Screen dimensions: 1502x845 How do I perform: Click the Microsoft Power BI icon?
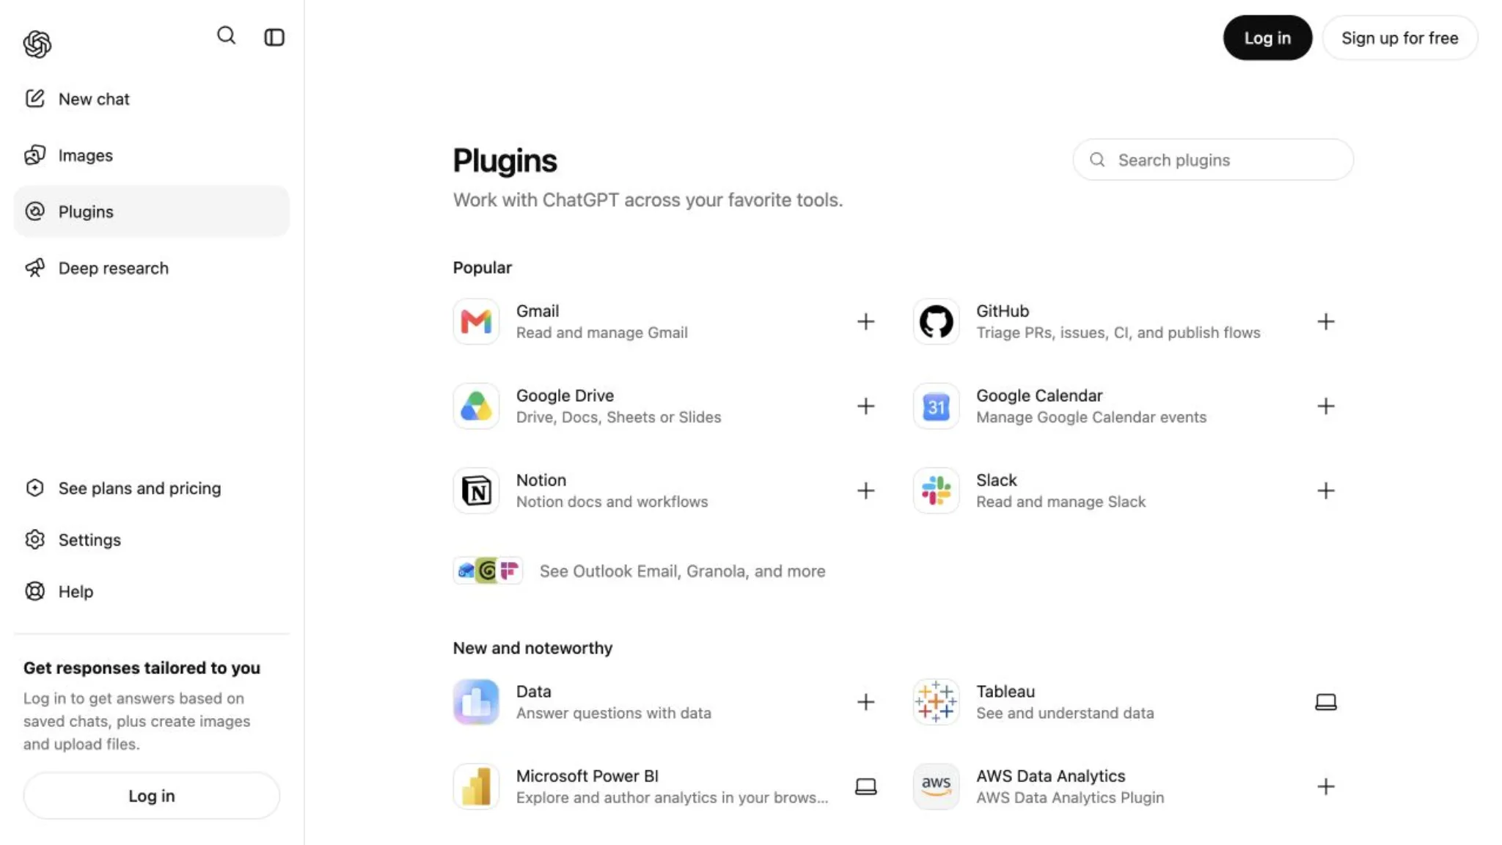click(x=476, y=786)
